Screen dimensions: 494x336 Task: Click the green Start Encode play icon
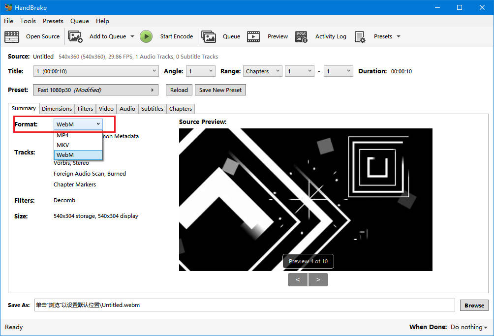(x=146, y=36)
